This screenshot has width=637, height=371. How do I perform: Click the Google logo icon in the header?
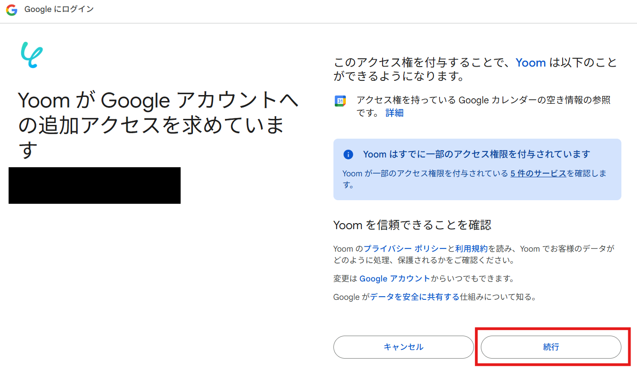pyautogui.click(x=11, y=10)
